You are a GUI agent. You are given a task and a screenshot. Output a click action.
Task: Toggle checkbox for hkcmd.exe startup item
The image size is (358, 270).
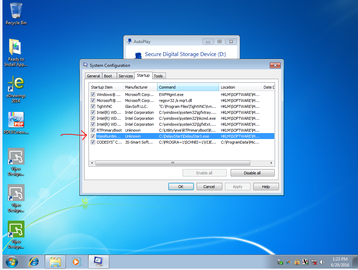tap(93, 118)
